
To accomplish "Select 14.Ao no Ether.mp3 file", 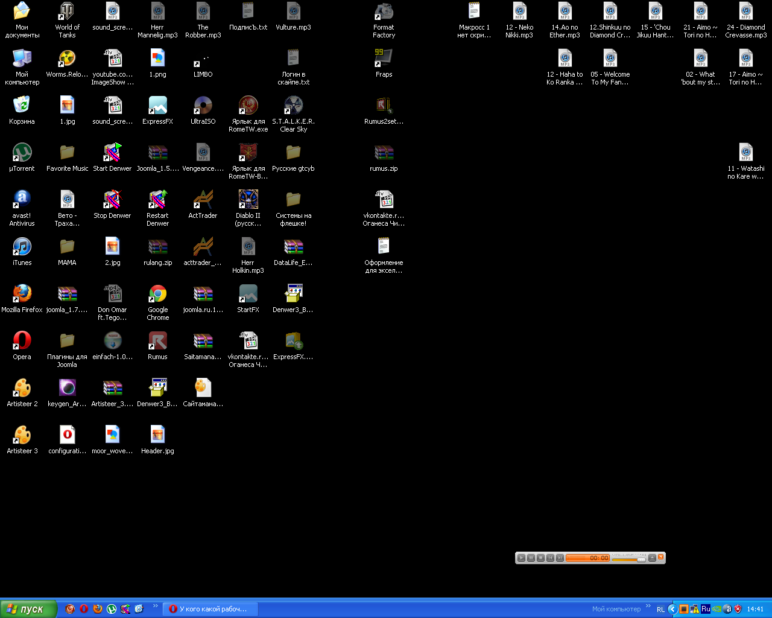I will click(x=565, y=20).
